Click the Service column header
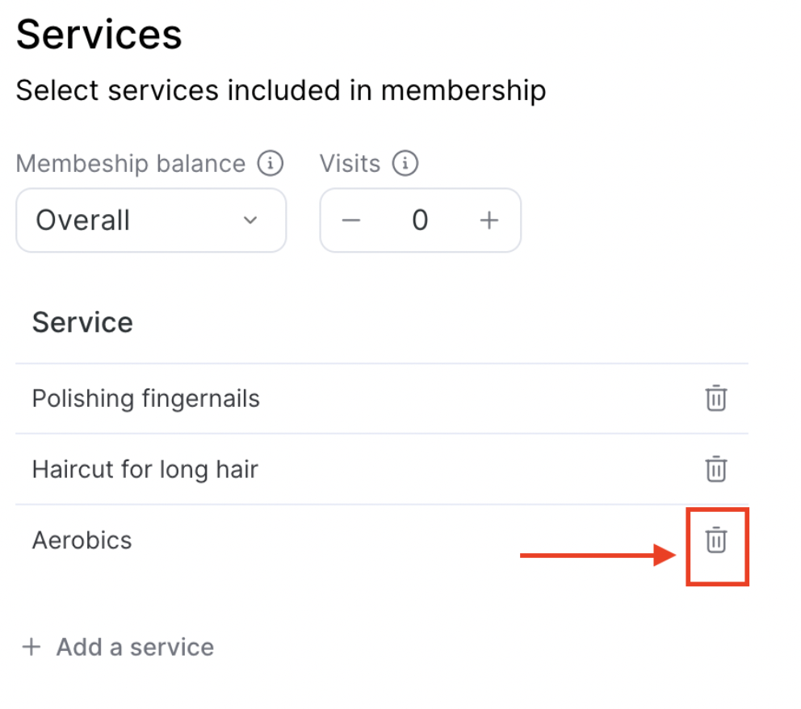Screen dimensions: 801x709 (82, 322)
